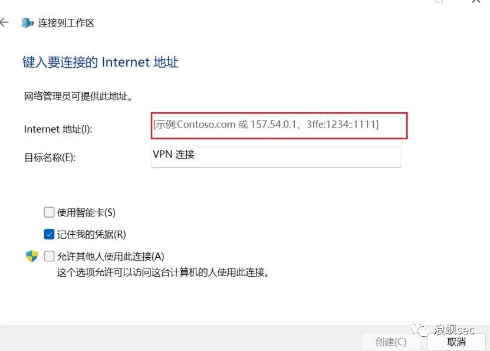Screen dimensions: 490x351
Task: Focus the Internet 地址 input field
Action: (276, 126)
